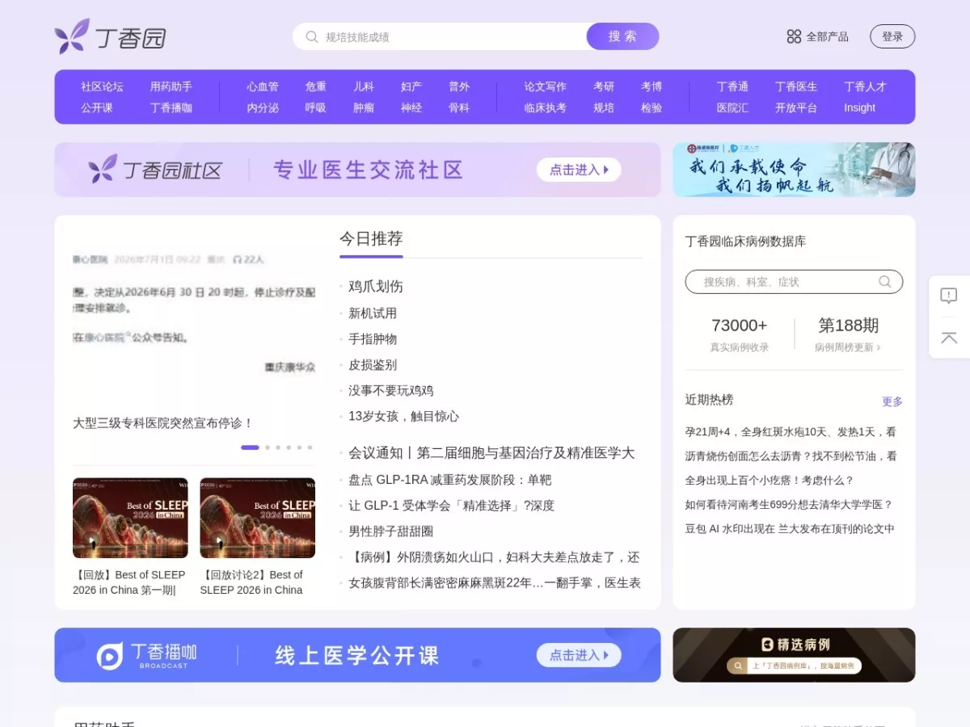Open headline 大型三级专科医院突然宣布停诊
The height and width of the screenshot is (727, 970).
point(163,422)
